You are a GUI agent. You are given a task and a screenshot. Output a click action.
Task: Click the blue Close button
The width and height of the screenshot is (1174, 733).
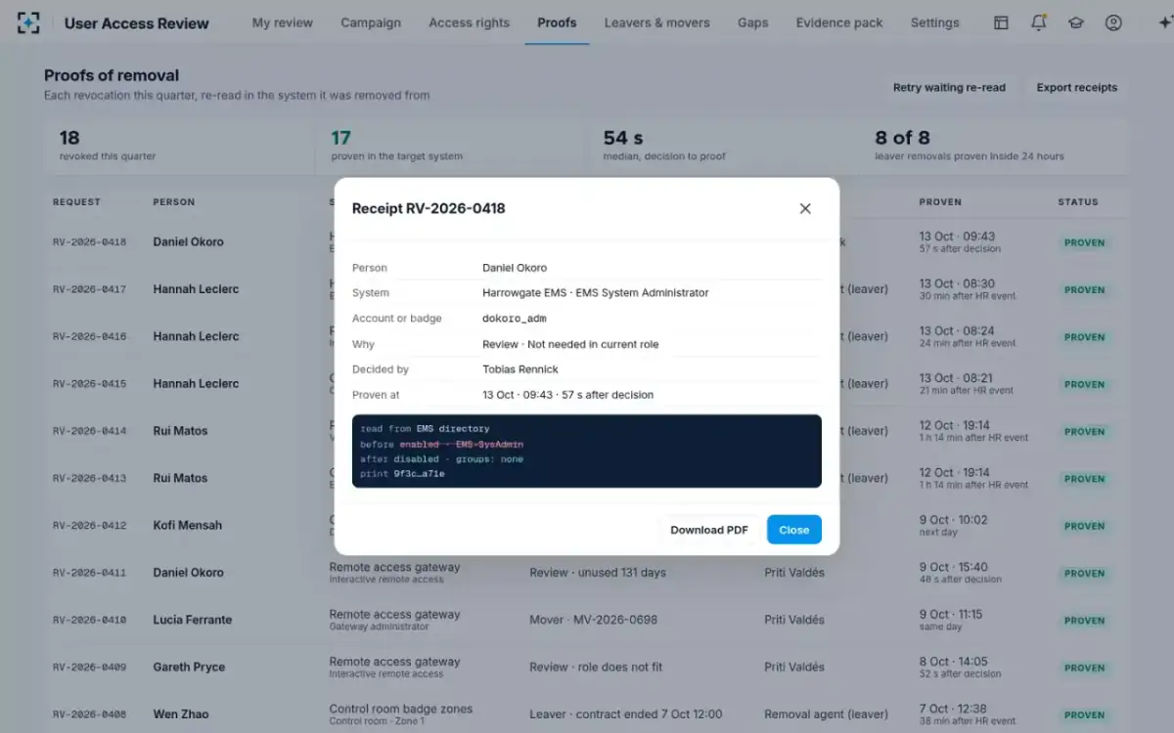[794, 530]
